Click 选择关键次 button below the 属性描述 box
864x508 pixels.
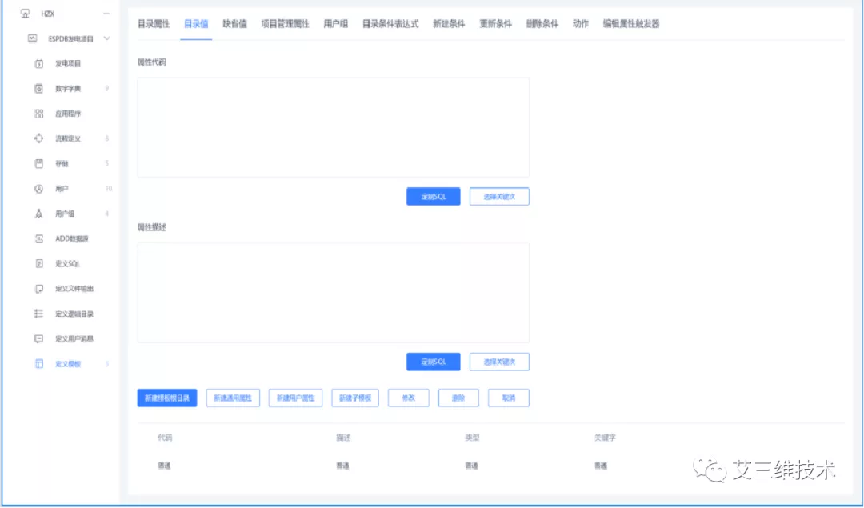(499, 362)
